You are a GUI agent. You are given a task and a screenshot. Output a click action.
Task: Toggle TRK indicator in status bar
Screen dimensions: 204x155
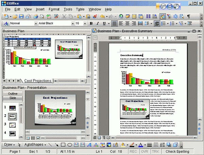(155, 152)
